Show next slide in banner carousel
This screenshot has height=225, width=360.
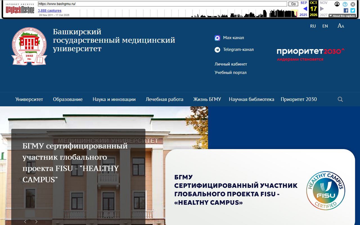(x=36, y=222)
